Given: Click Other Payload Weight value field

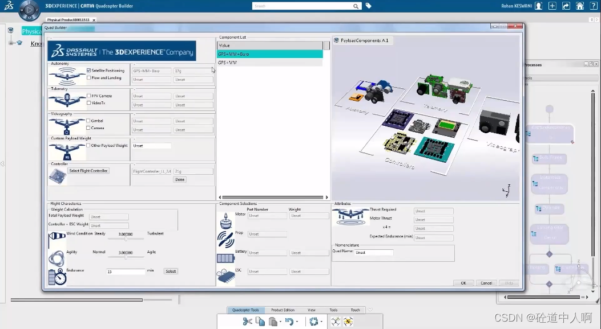Looking at the screenshot, I should click(152, 146).
